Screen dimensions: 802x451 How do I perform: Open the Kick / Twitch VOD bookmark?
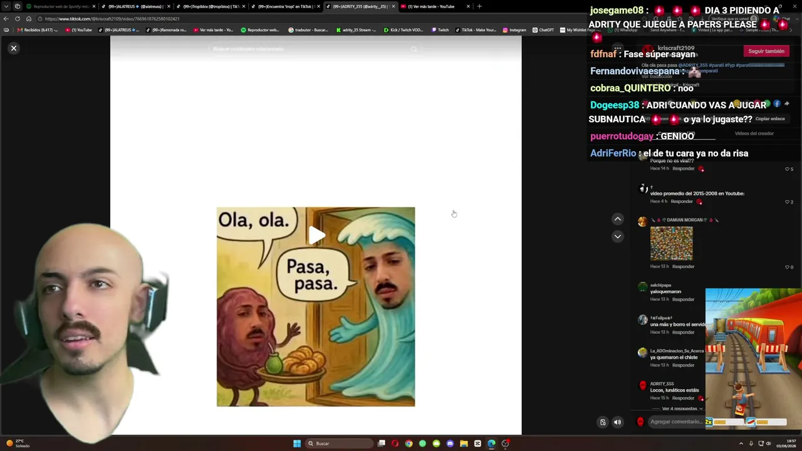(404, 30)
